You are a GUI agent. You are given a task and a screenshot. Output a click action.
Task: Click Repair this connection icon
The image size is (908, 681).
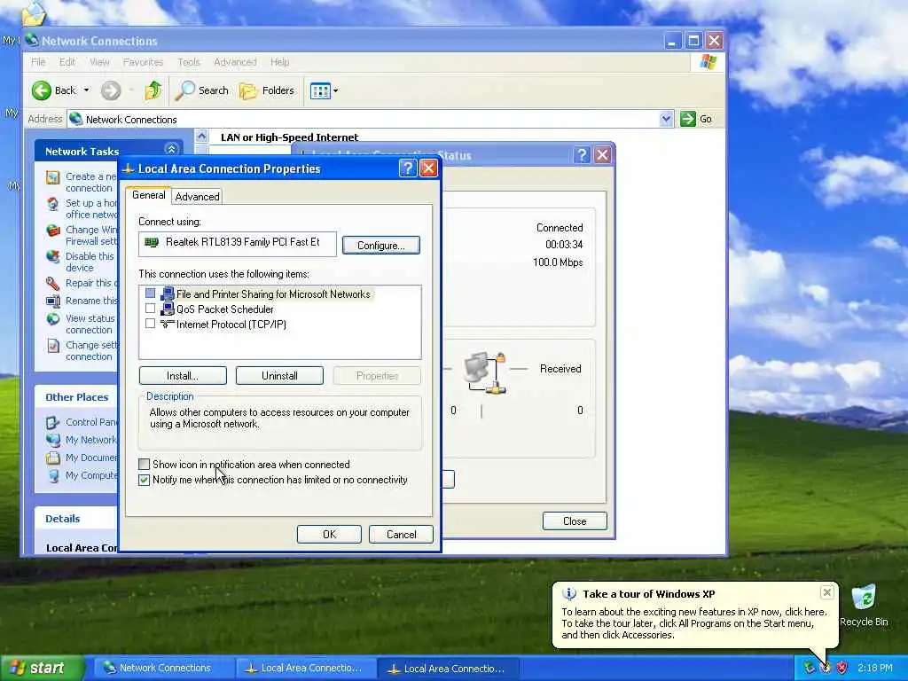pyautogui.click(x=52, y=283)
